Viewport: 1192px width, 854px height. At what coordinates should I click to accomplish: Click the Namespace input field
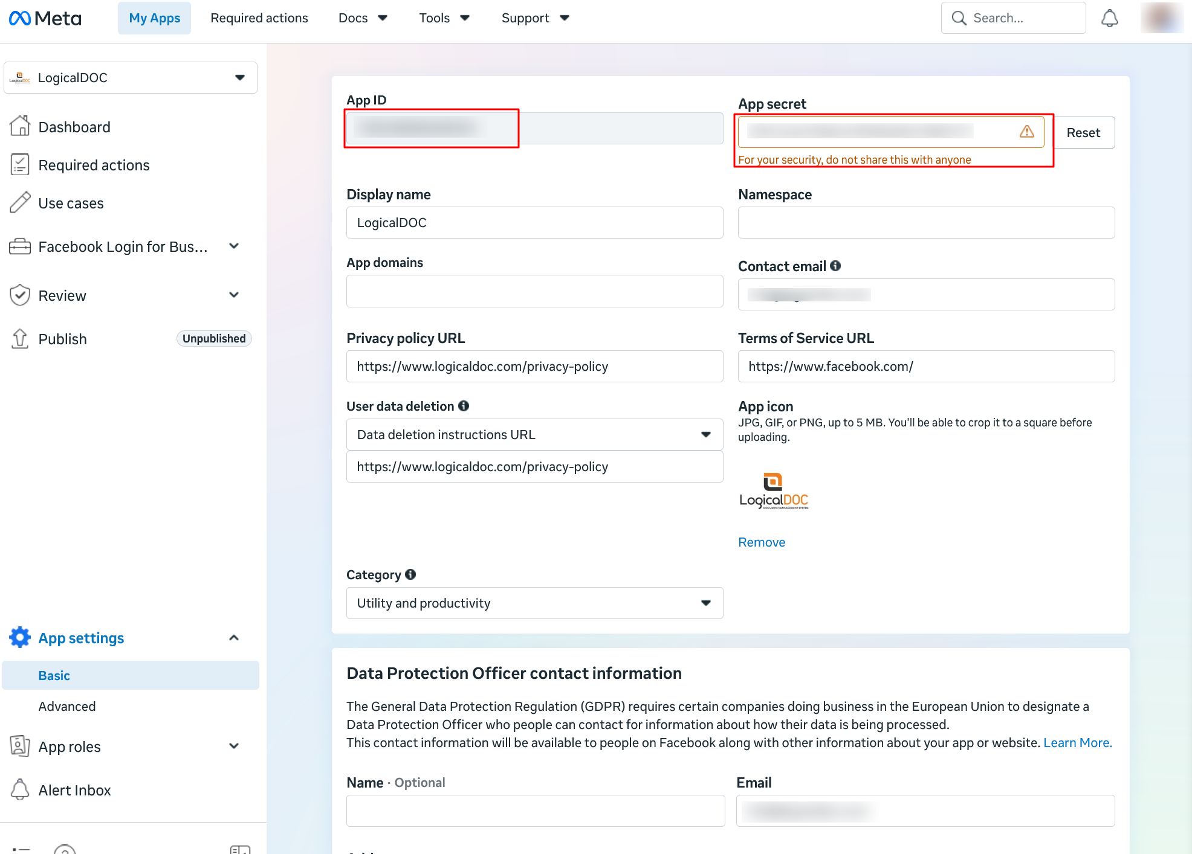click(x=926, y=222)
